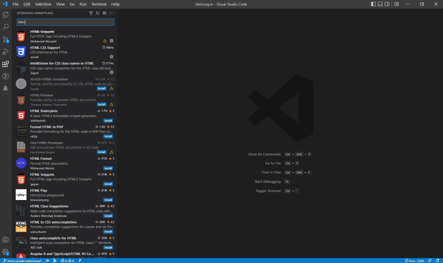Click the extensions search input field
Screen dimensions: 443x263
pos(65,22)
